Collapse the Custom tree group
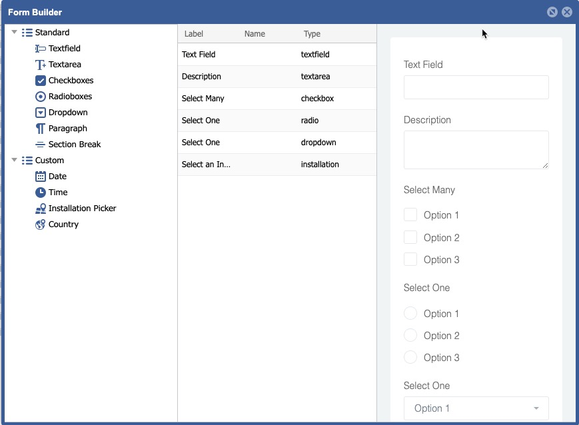Image resolution: width=579 pixels, height=425 pixels. [15, 160]
